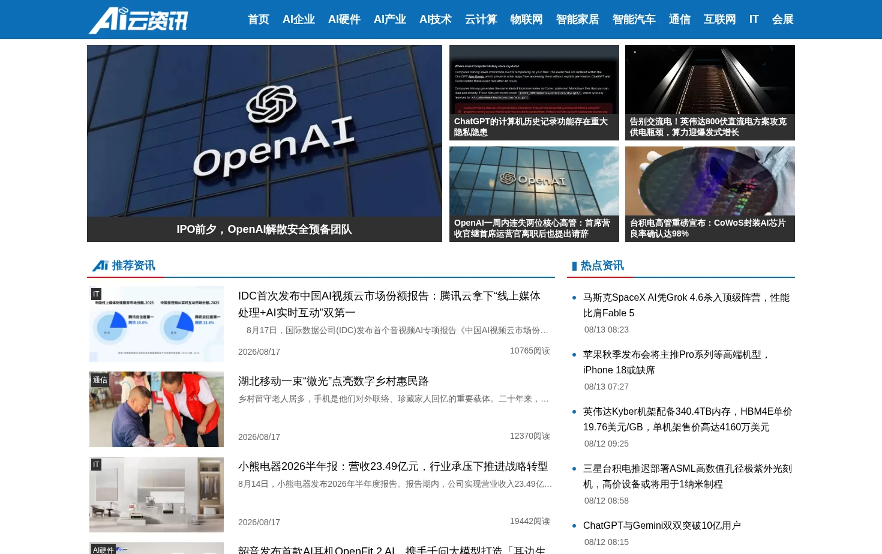Click the 08/12 09:25 timestamp
The width and height of the screenshot is (882, 554).
[x=607, y=444]
